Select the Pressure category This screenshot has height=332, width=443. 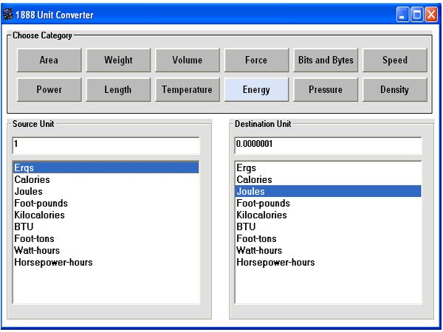[326, 90]
